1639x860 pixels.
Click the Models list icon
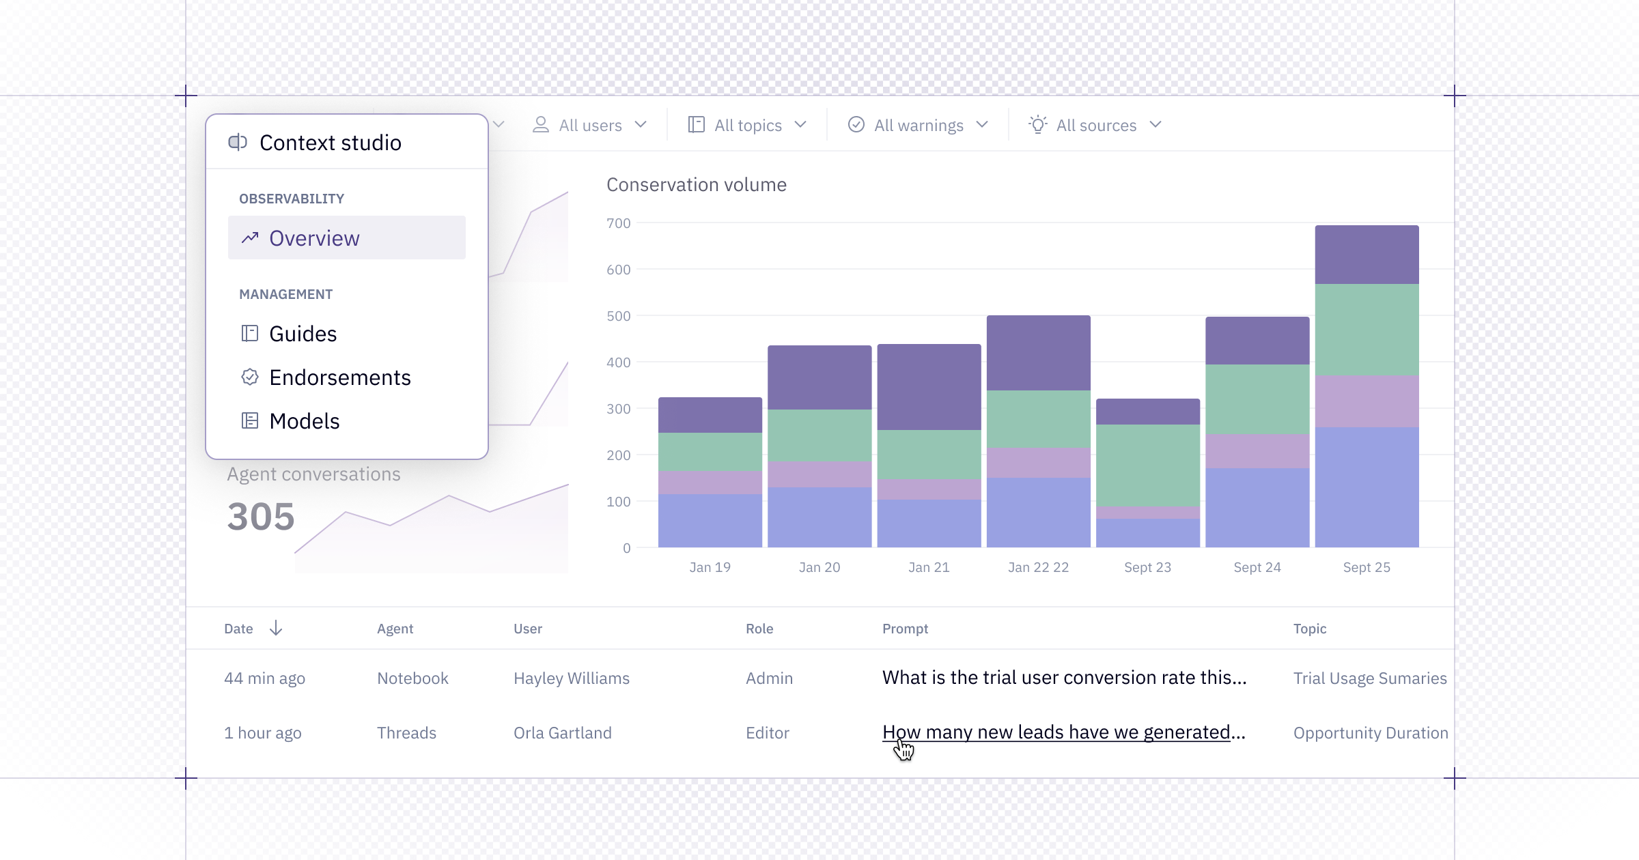point(250,420)
